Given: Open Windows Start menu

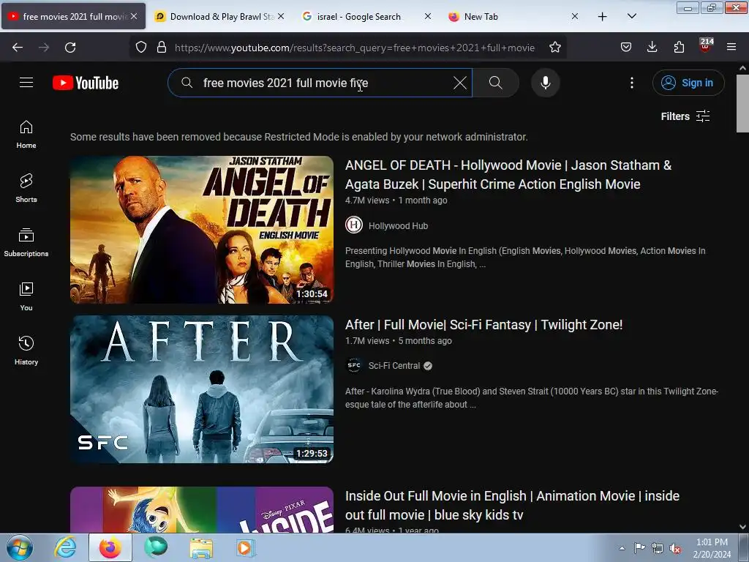Looking at the screenshot, I should tap(20, 547).
